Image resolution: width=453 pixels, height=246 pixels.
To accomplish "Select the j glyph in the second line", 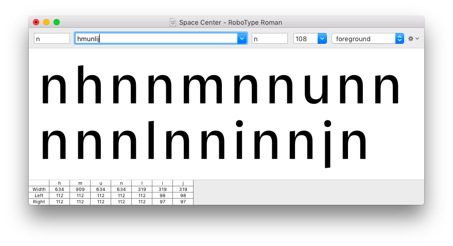I will (327, 144).
